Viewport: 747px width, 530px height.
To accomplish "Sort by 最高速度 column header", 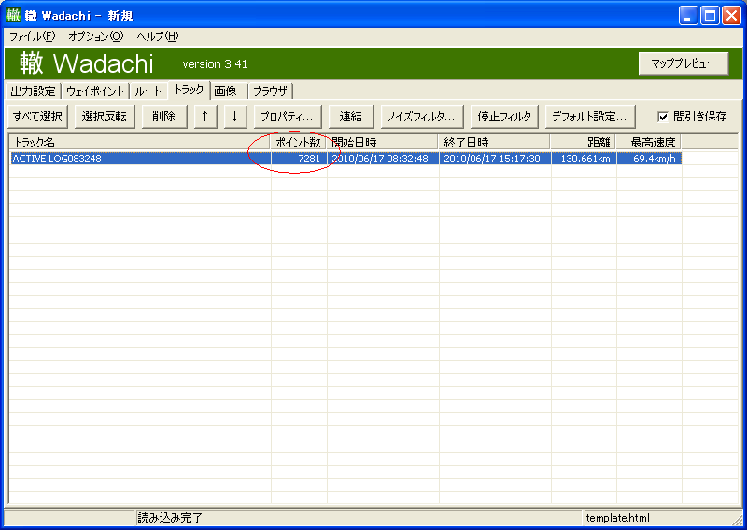I will point(648,143).
